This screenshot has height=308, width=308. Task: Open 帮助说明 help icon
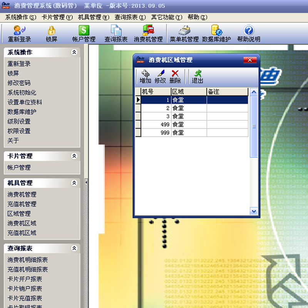click(249, 33)
